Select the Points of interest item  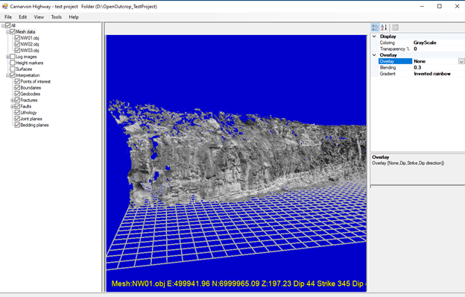pyautogui.click(x=35, y=81)
